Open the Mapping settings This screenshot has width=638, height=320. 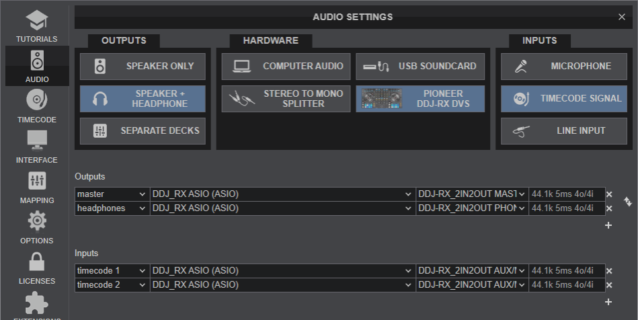pyautogui.click(x=36, y=188)
